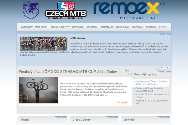Show previous news with up arrow button
This screenshot has width=188, height=125.
tap(167, 67)
